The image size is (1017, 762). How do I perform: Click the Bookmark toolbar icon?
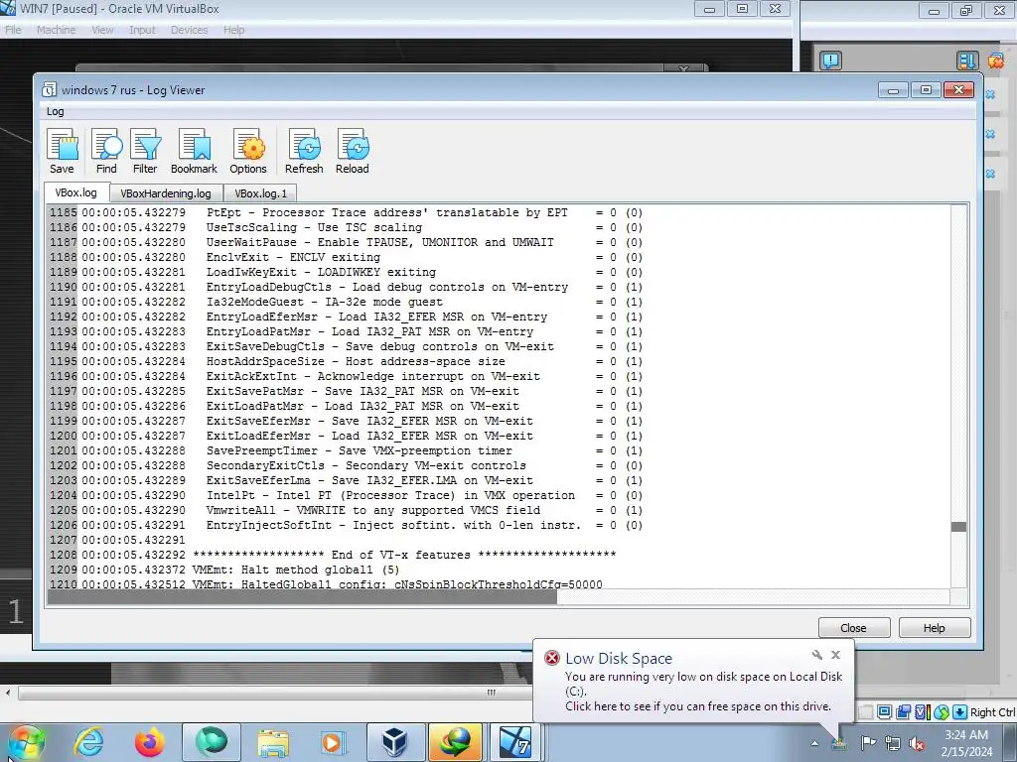click(x=194, y=151)
